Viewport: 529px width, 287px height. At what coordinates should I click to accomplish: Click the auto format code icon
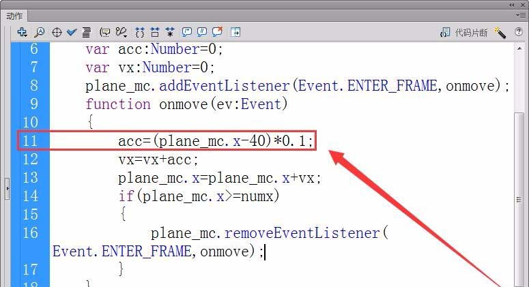87,32
